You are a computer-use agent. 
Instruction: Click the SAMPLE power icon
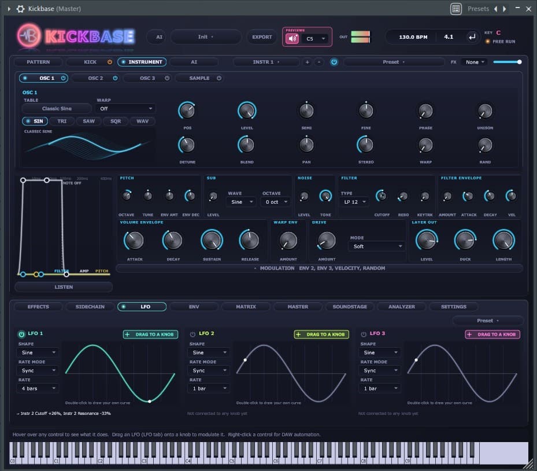click(219, 78)
